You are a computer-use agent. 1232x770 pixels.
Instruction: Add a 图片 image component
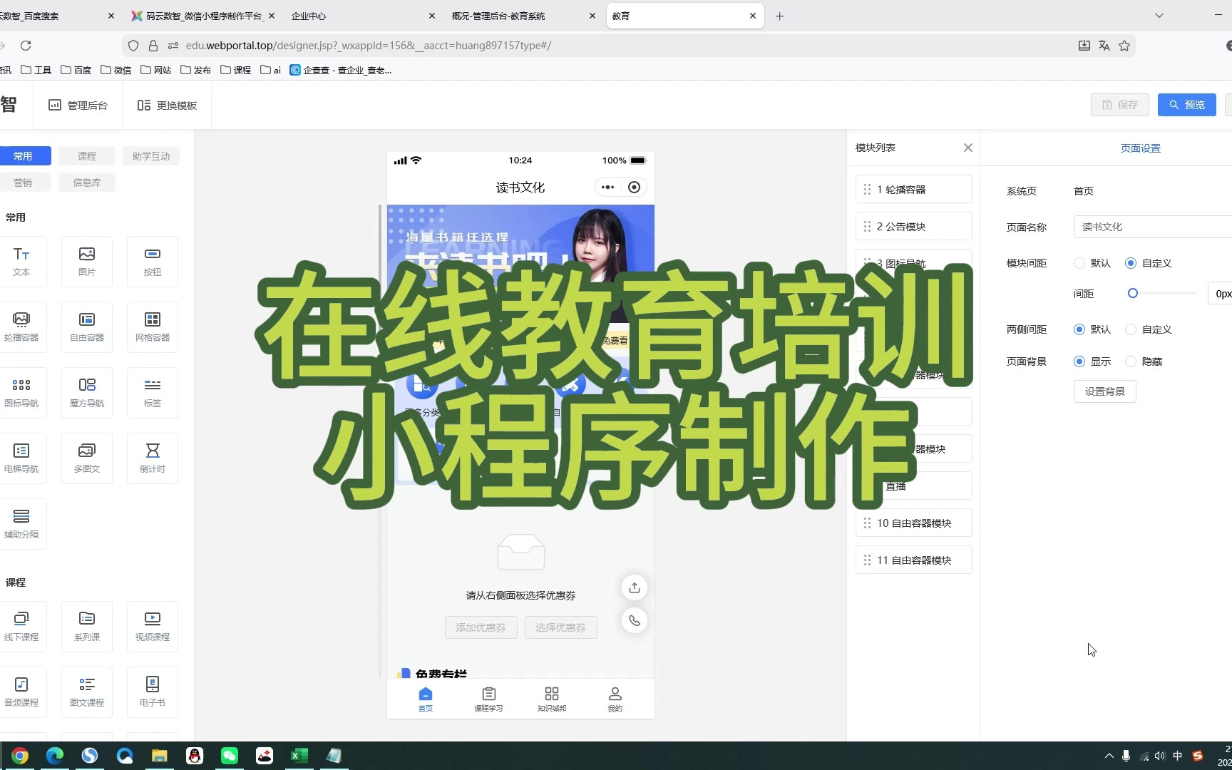[x=87, y=261]
